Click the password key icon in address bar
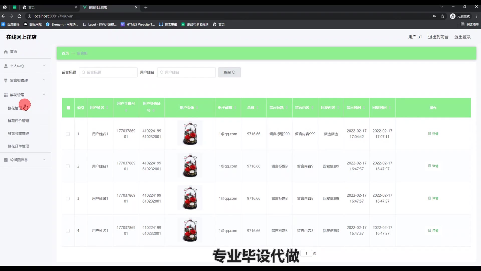 tap(434, 16)
